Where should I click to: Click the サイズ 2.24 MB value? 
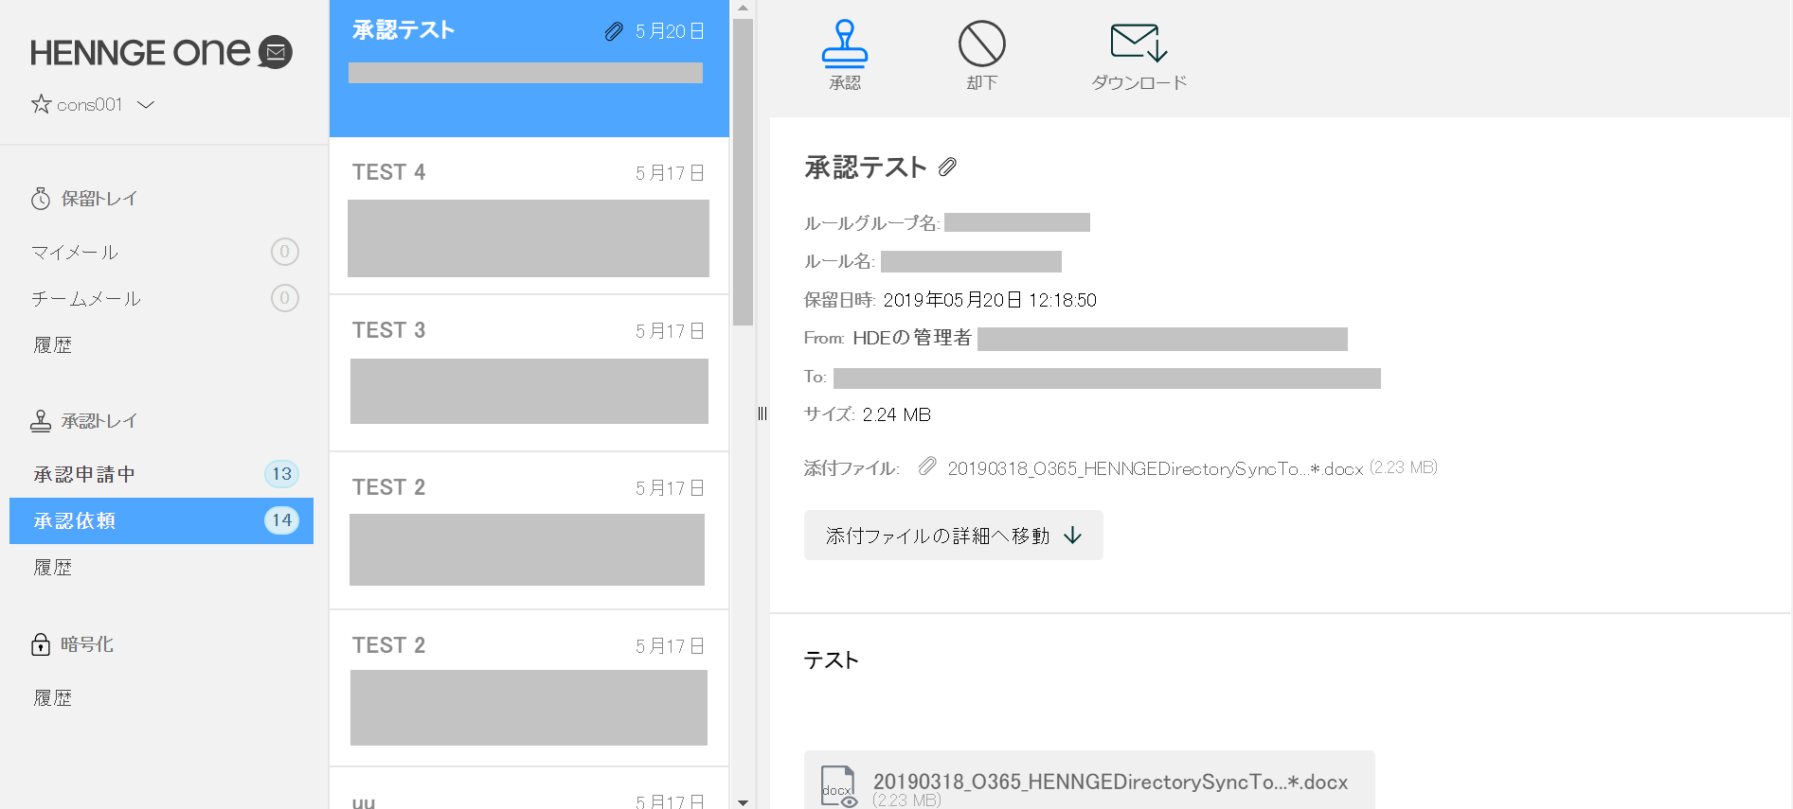click(896, 414)
